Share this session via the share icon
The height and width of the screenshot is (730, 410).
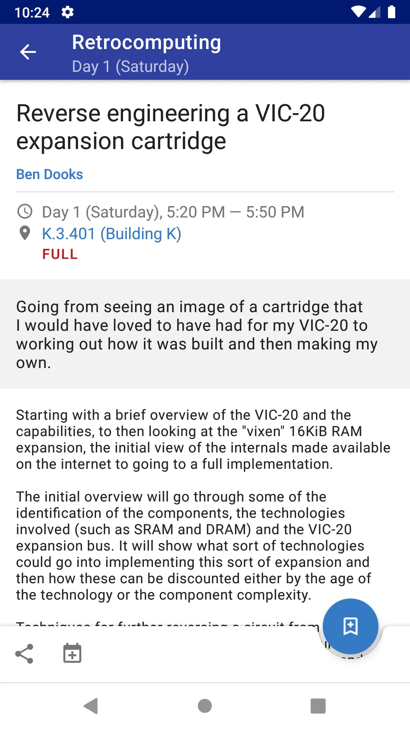click(24, 654)
